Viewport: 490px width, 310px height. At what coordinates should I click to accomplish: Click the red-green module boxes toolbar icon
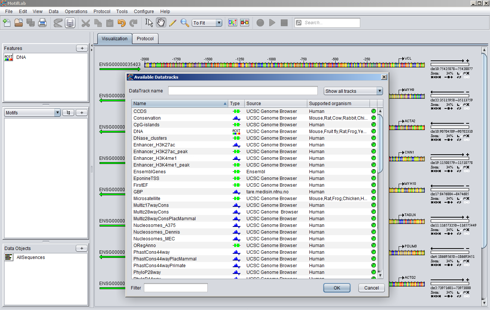point(245,23)
